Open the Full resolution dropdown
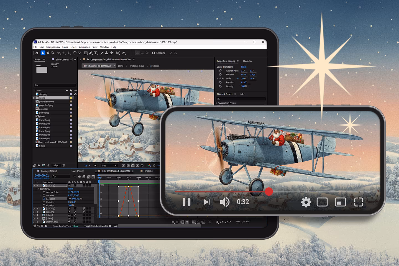The width and height of the screenshot is (399, 266). click(109, 165)
